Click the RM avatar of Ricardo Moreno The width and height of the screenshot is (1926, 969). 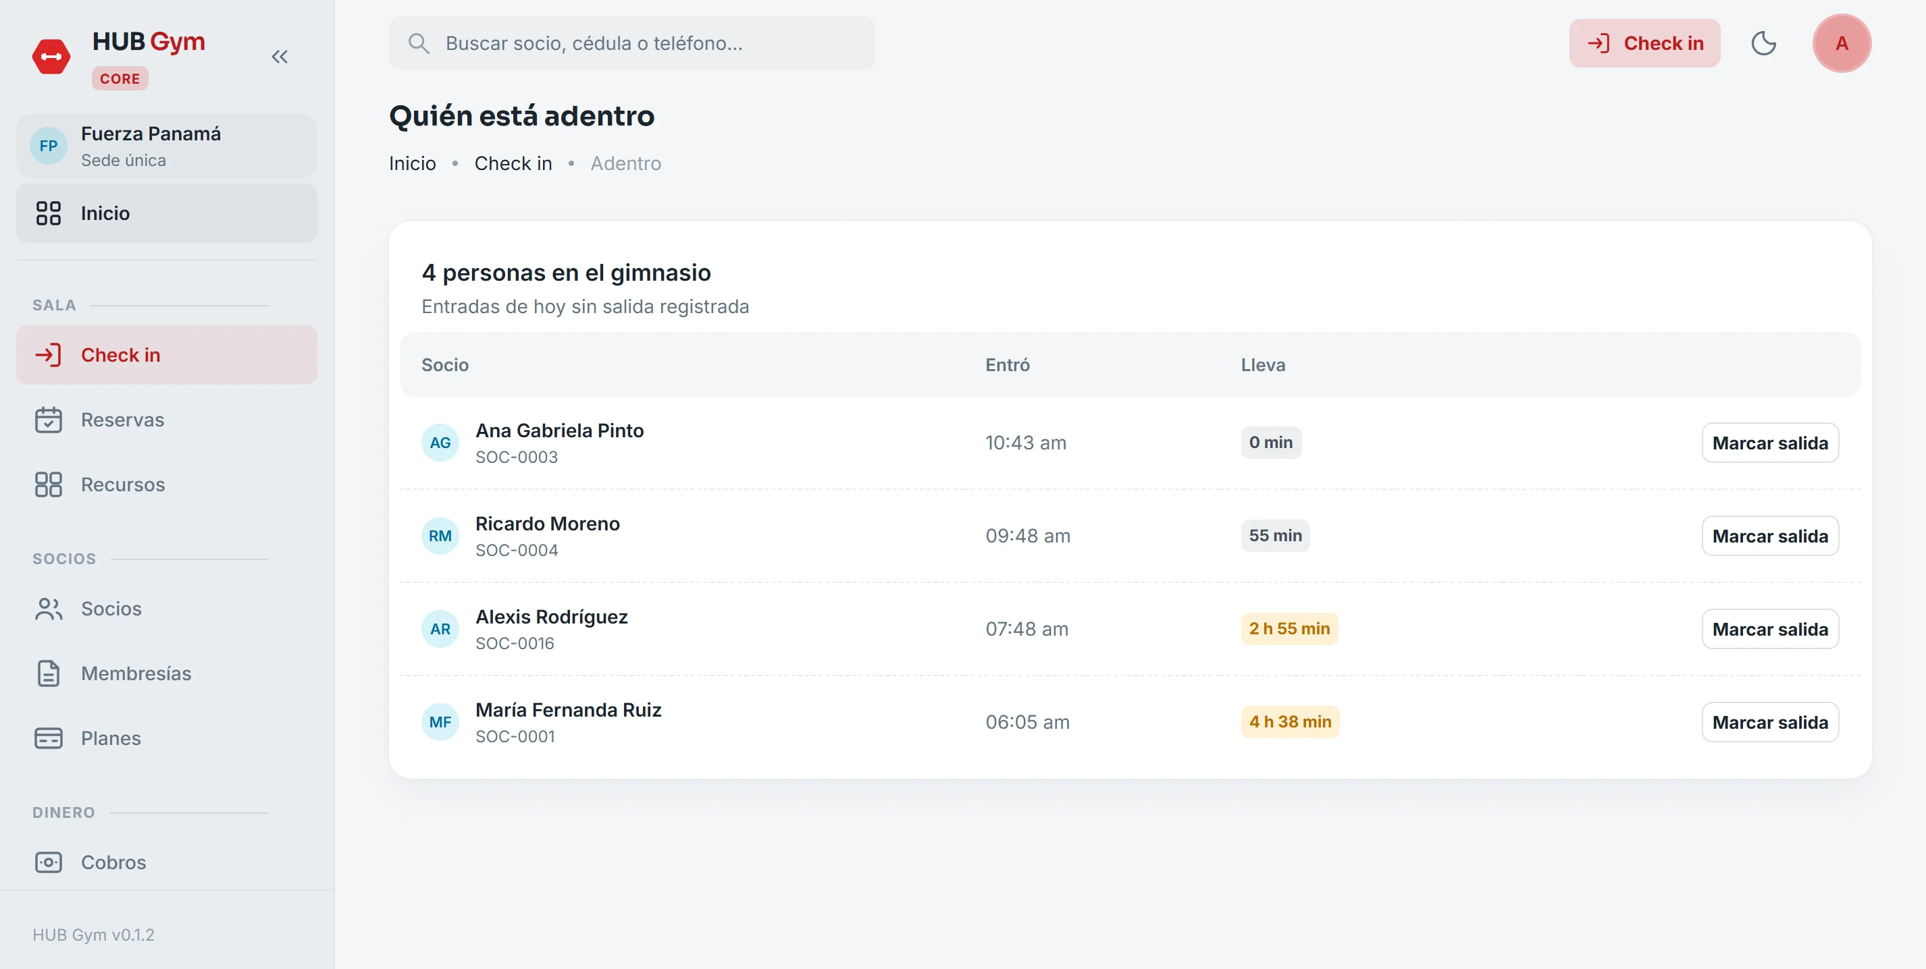tap(440, 536)
